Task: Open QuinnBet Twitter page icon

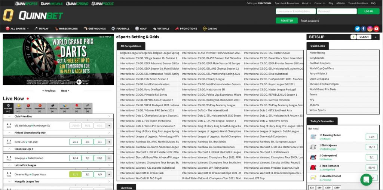Action: 357,28
